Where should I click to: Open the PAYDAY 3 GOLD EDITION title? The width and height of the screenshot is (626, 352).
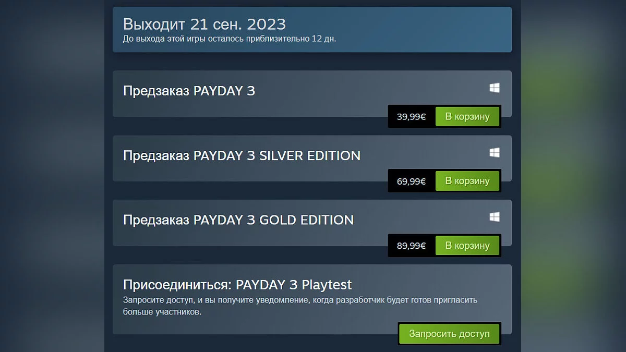238,220
